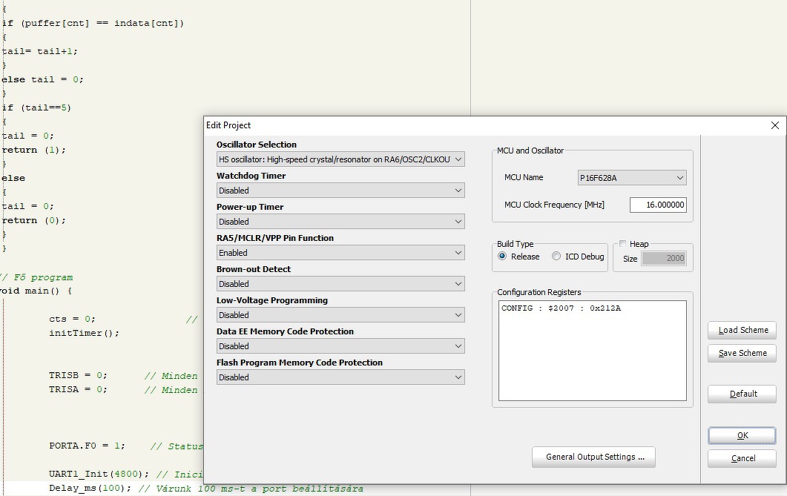Enable the Heap checkbox

coord(623,244)
